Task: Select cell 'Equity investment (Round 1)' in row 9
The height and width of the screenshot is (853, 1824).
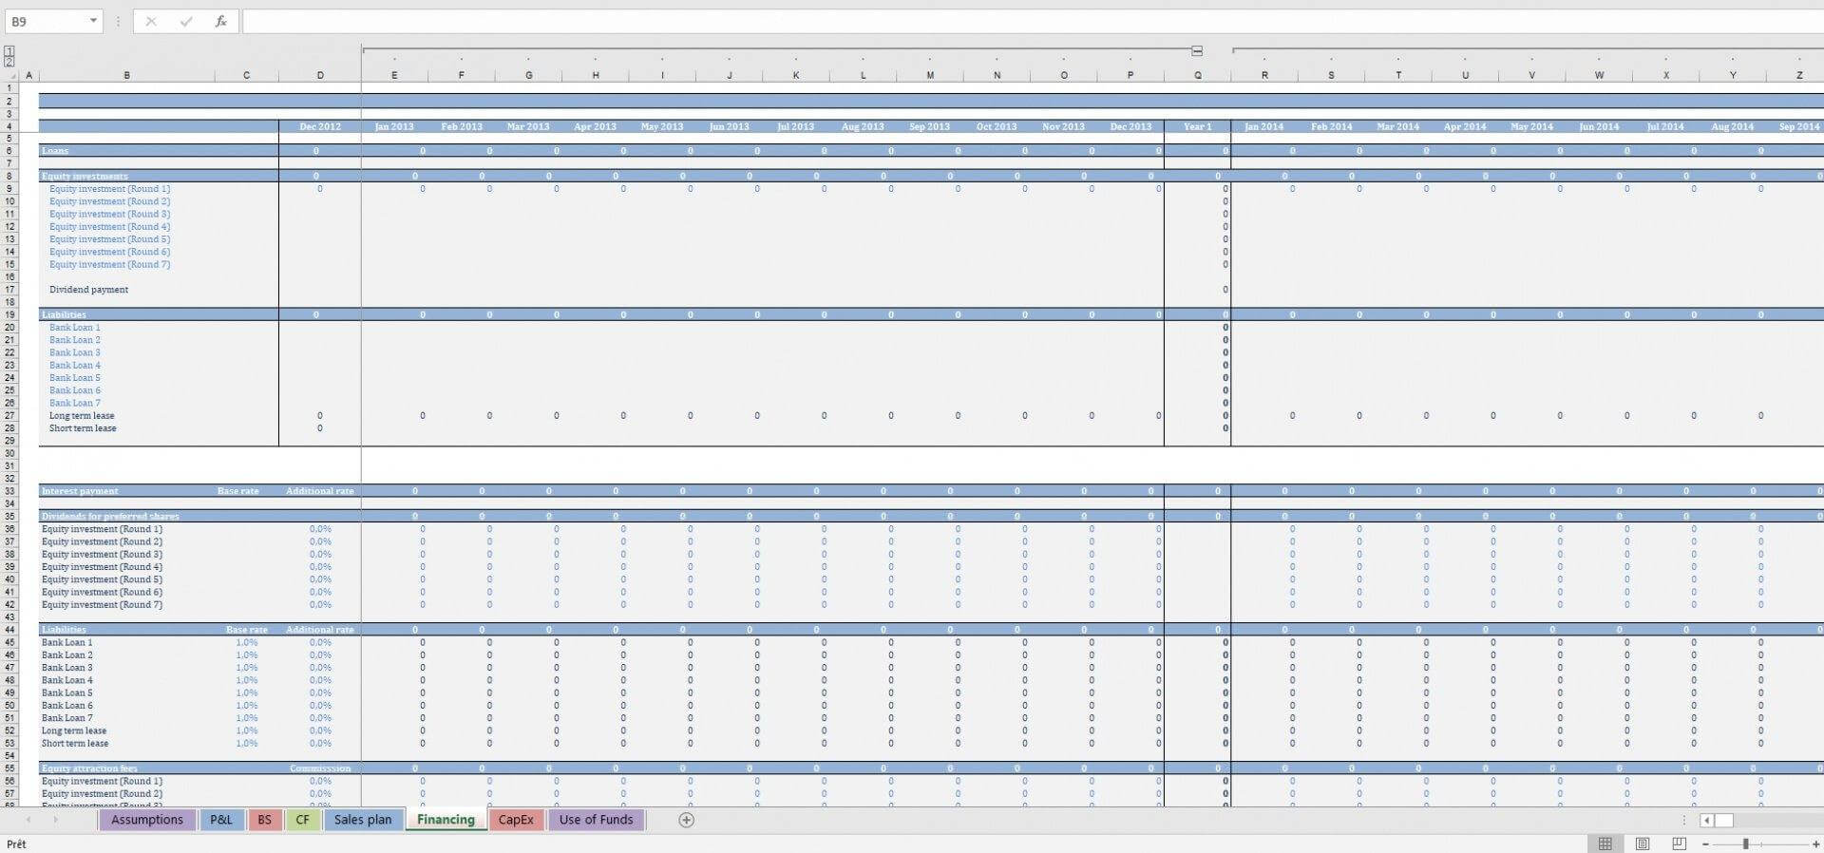Action: point(110,188)
